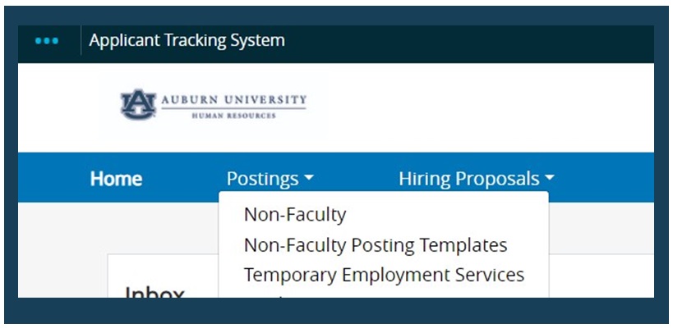Click the interlocking AU emblem logo
Screen dimensions: 673x328
pos(138,104)
